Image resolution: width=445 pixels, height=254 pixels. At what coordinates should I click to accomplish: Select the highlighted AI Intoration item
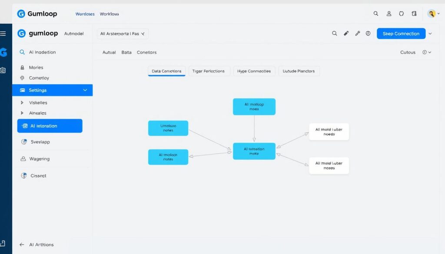click(x=49, y=125)
